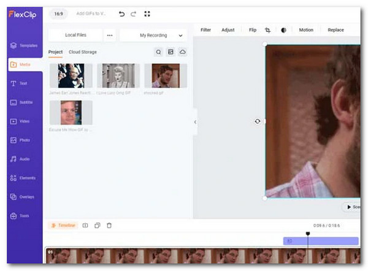Open the Audio sidebar section
Viewport: 368px width, 271px height.
pyautogui.click(x=20, y=159)
